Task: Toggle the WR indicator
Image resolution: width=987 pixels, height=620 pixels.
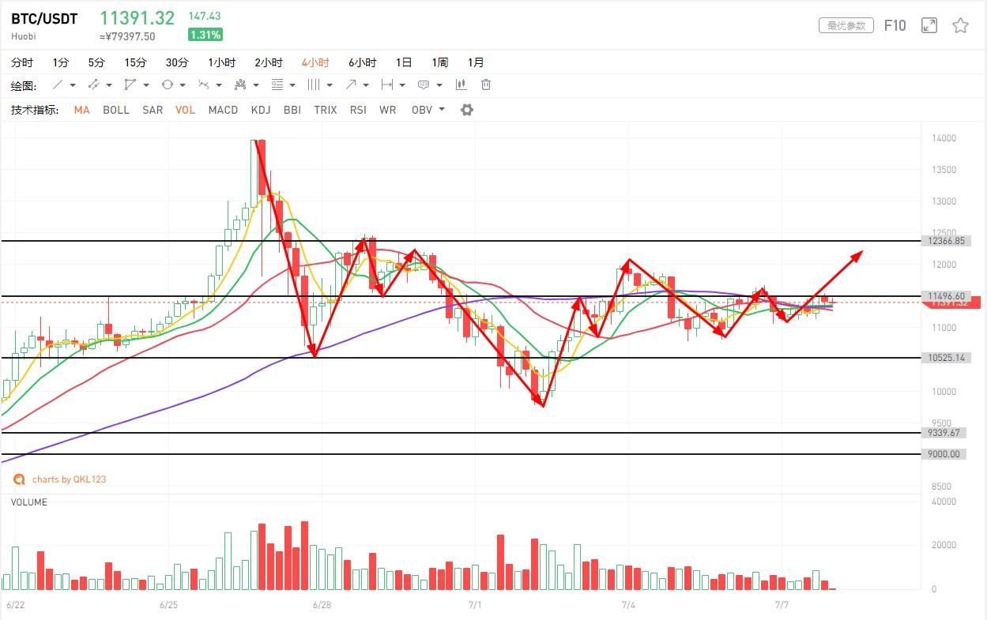Action: click(387, 110)
